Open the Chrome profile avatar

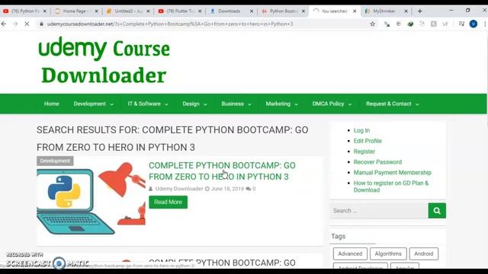473,24
